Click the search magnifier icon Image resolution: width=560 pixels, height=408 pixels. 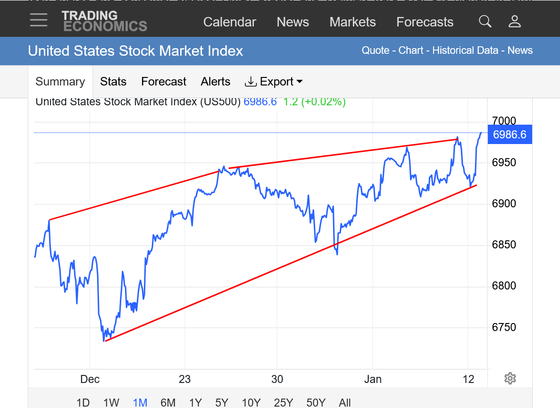point(485,21)
